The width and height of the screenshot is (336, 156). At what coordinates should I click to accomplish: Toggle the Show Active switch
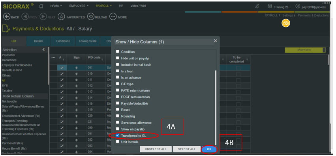tap(305, 50)
